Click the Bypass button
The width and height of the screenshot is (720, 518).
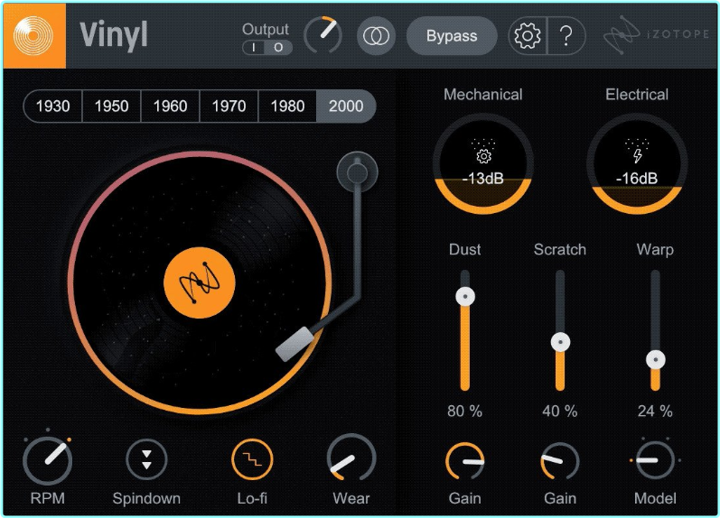[452, 36]
